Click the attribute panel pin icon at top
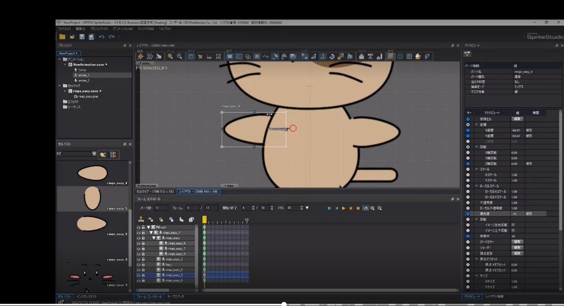The width and height of the screenshot is (564, 306). [x=467, y=54]
